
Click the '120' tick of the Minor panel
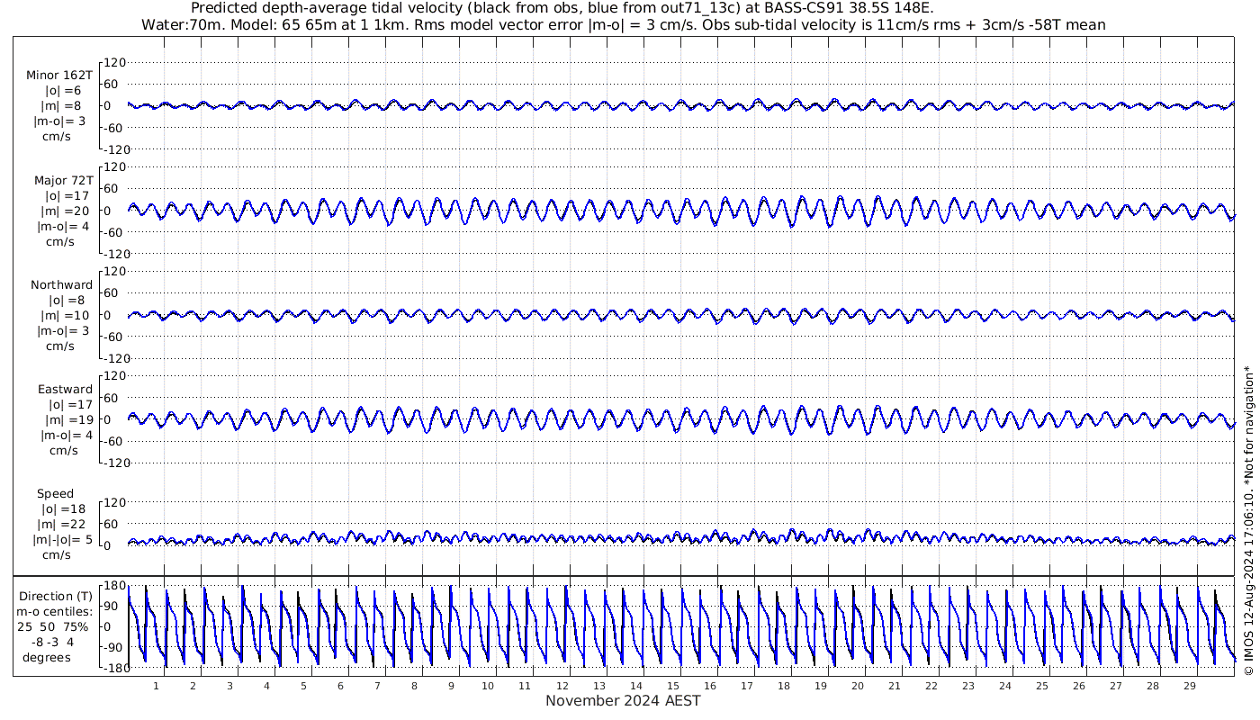(115, 62)
